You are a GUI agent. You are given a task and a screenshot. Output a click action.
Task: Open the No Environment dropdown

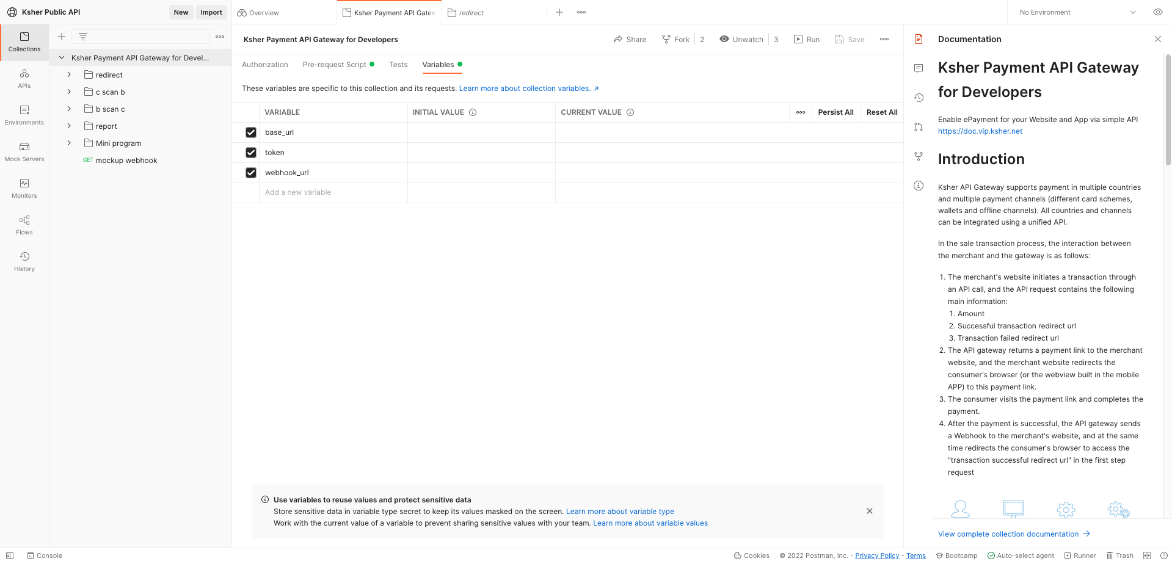tap(1077, 12)
